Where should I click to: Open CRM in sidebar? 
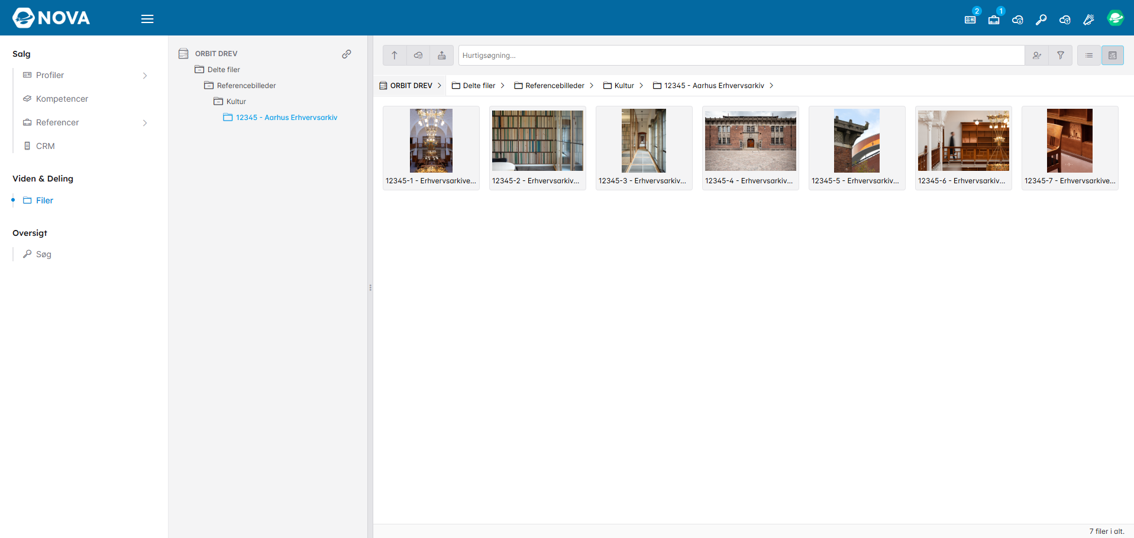(x=39, y=146)
